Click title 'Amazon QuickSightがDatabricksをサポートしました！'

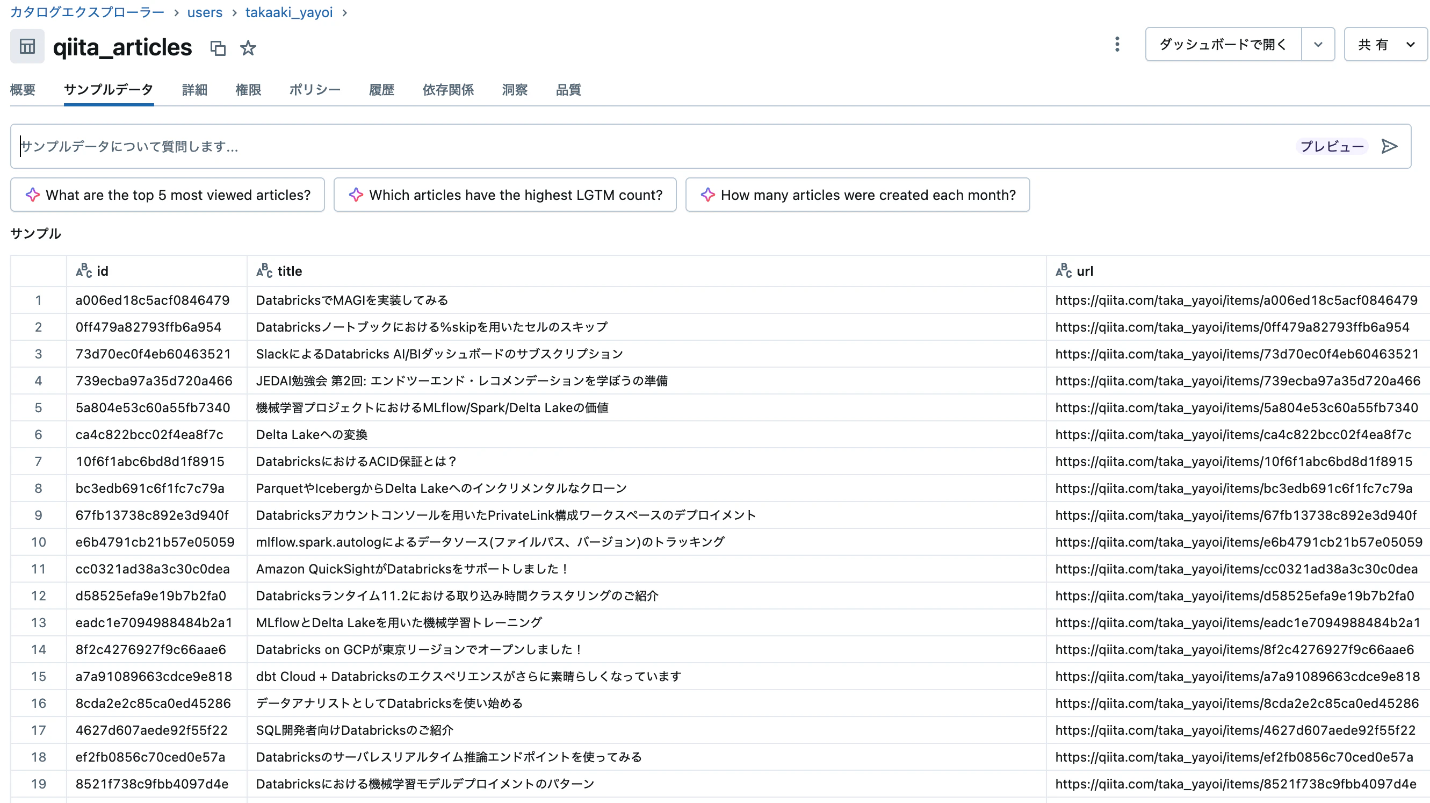(413, 569)
